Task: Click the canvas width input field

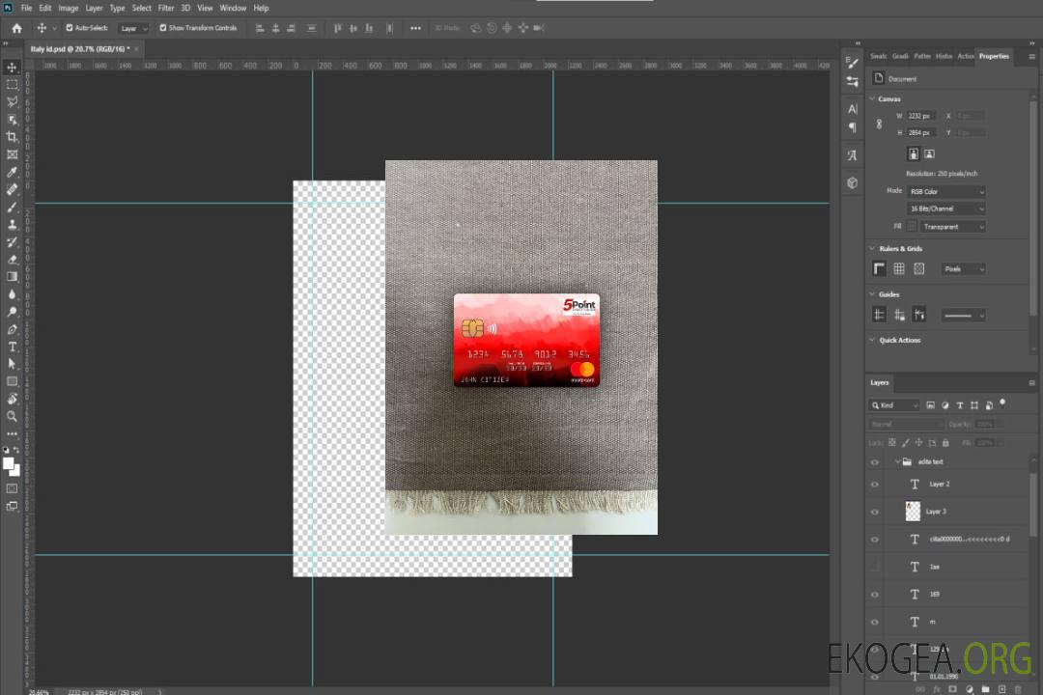Action: tap(919, 116)
